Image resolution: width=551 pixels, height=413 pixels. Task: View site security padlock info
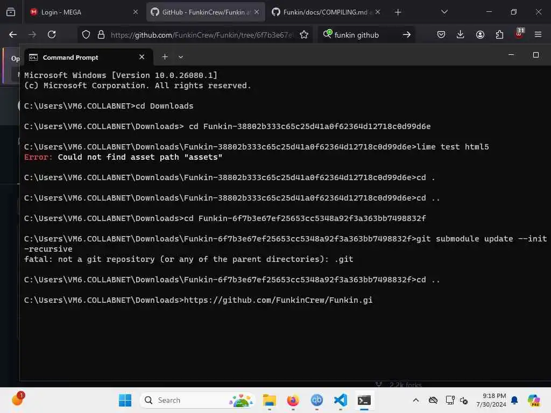(x=101, y=34)
